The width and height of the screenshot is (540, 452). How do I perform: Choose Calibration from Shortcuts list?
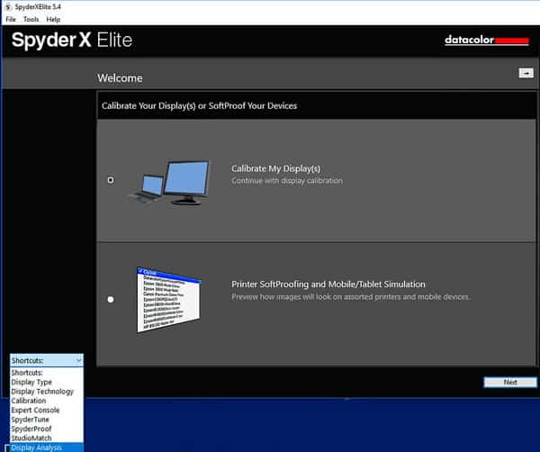coord(47,401)
